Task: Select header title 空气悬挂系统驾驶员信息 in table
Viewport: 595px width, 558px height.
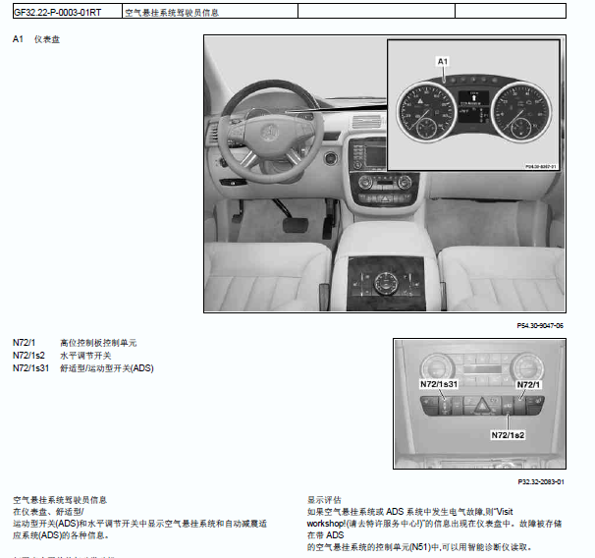Action: (x=172, y=13)
